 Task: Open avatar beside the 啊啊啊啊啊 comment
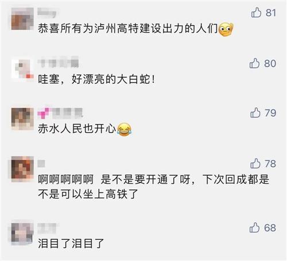(22, 168)
